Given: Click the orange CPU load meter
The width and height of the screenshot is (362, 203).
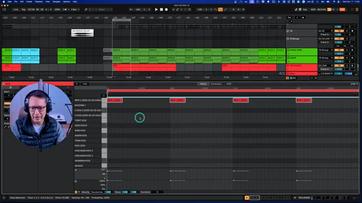Looking at the screenshot, I should [329, 10].
